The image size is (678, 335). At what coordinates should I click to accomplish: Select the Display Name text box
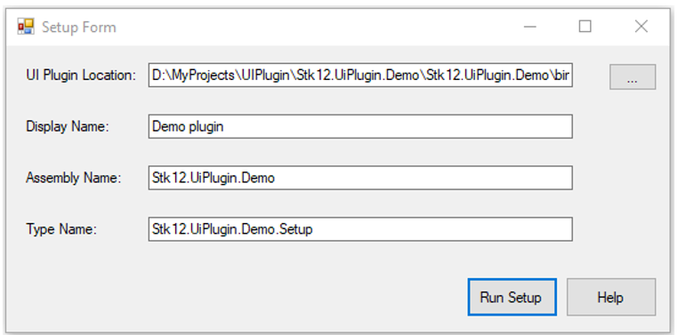point(360,126)
